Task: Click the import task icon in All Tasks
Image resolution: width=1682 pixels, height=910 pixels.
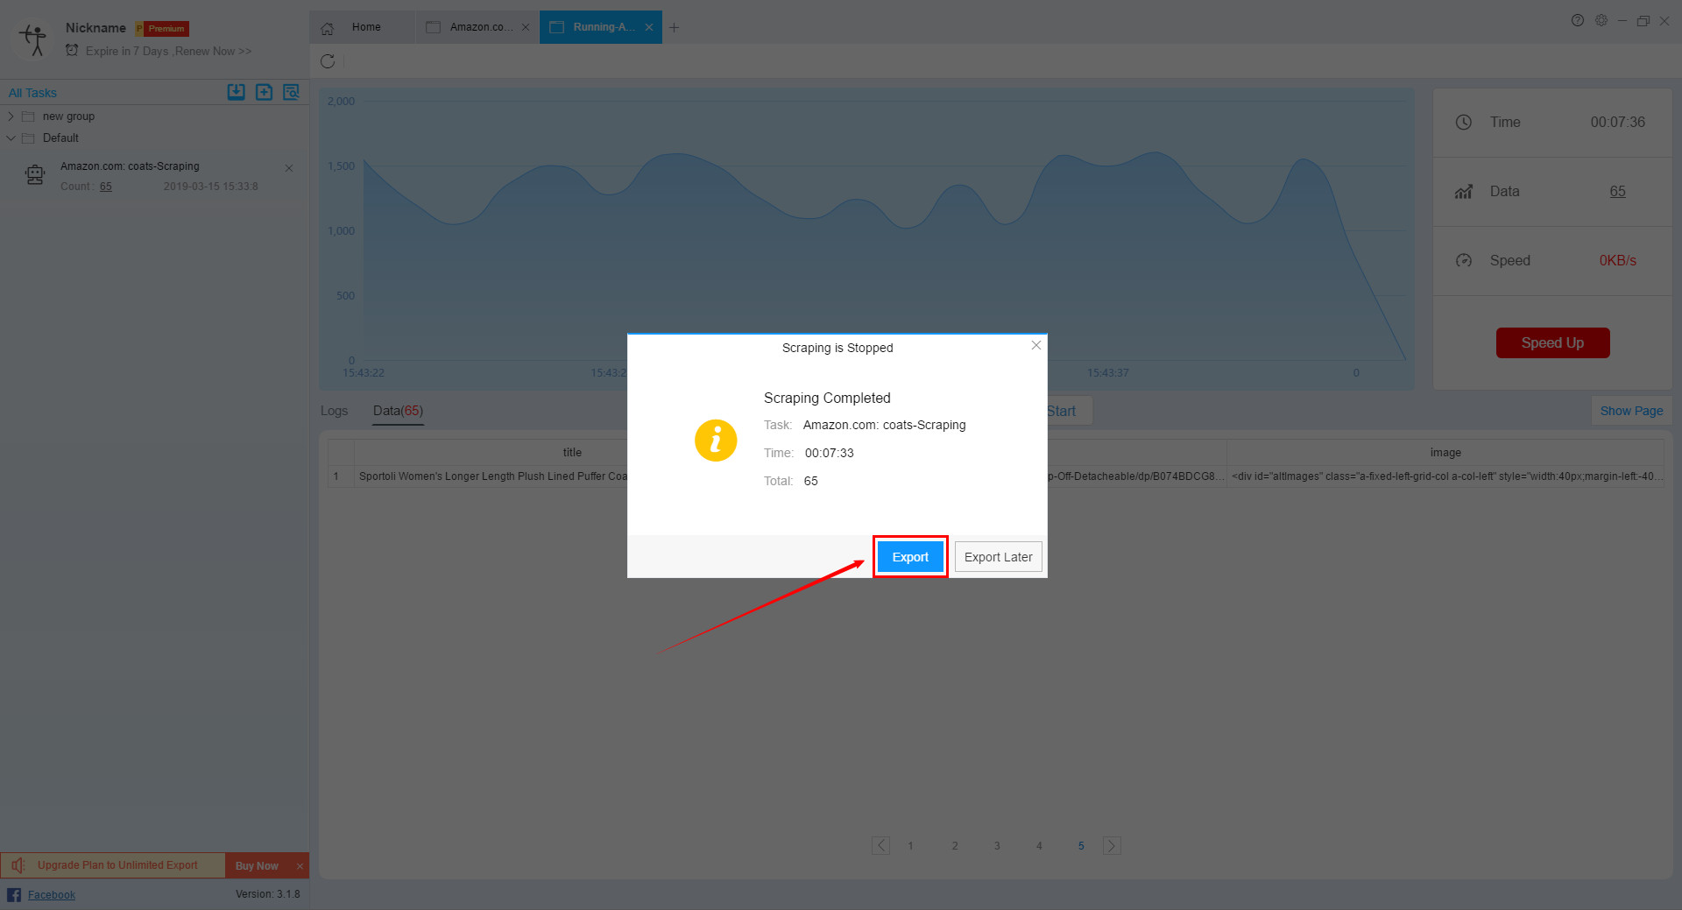Action: click(237, 92)
